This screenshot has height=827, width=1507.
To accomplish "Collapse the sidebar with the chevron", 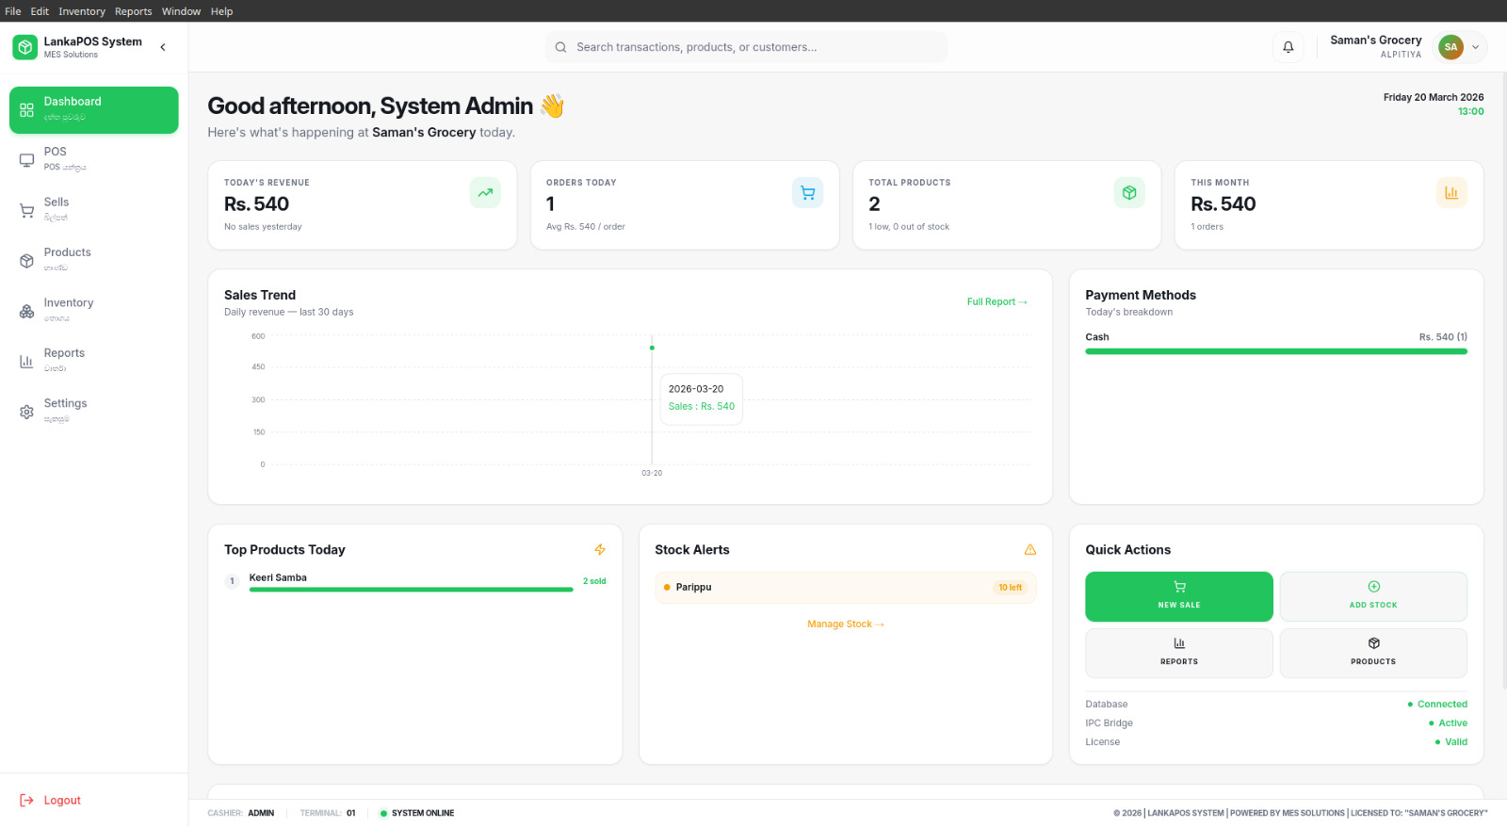I will [163, 47].
